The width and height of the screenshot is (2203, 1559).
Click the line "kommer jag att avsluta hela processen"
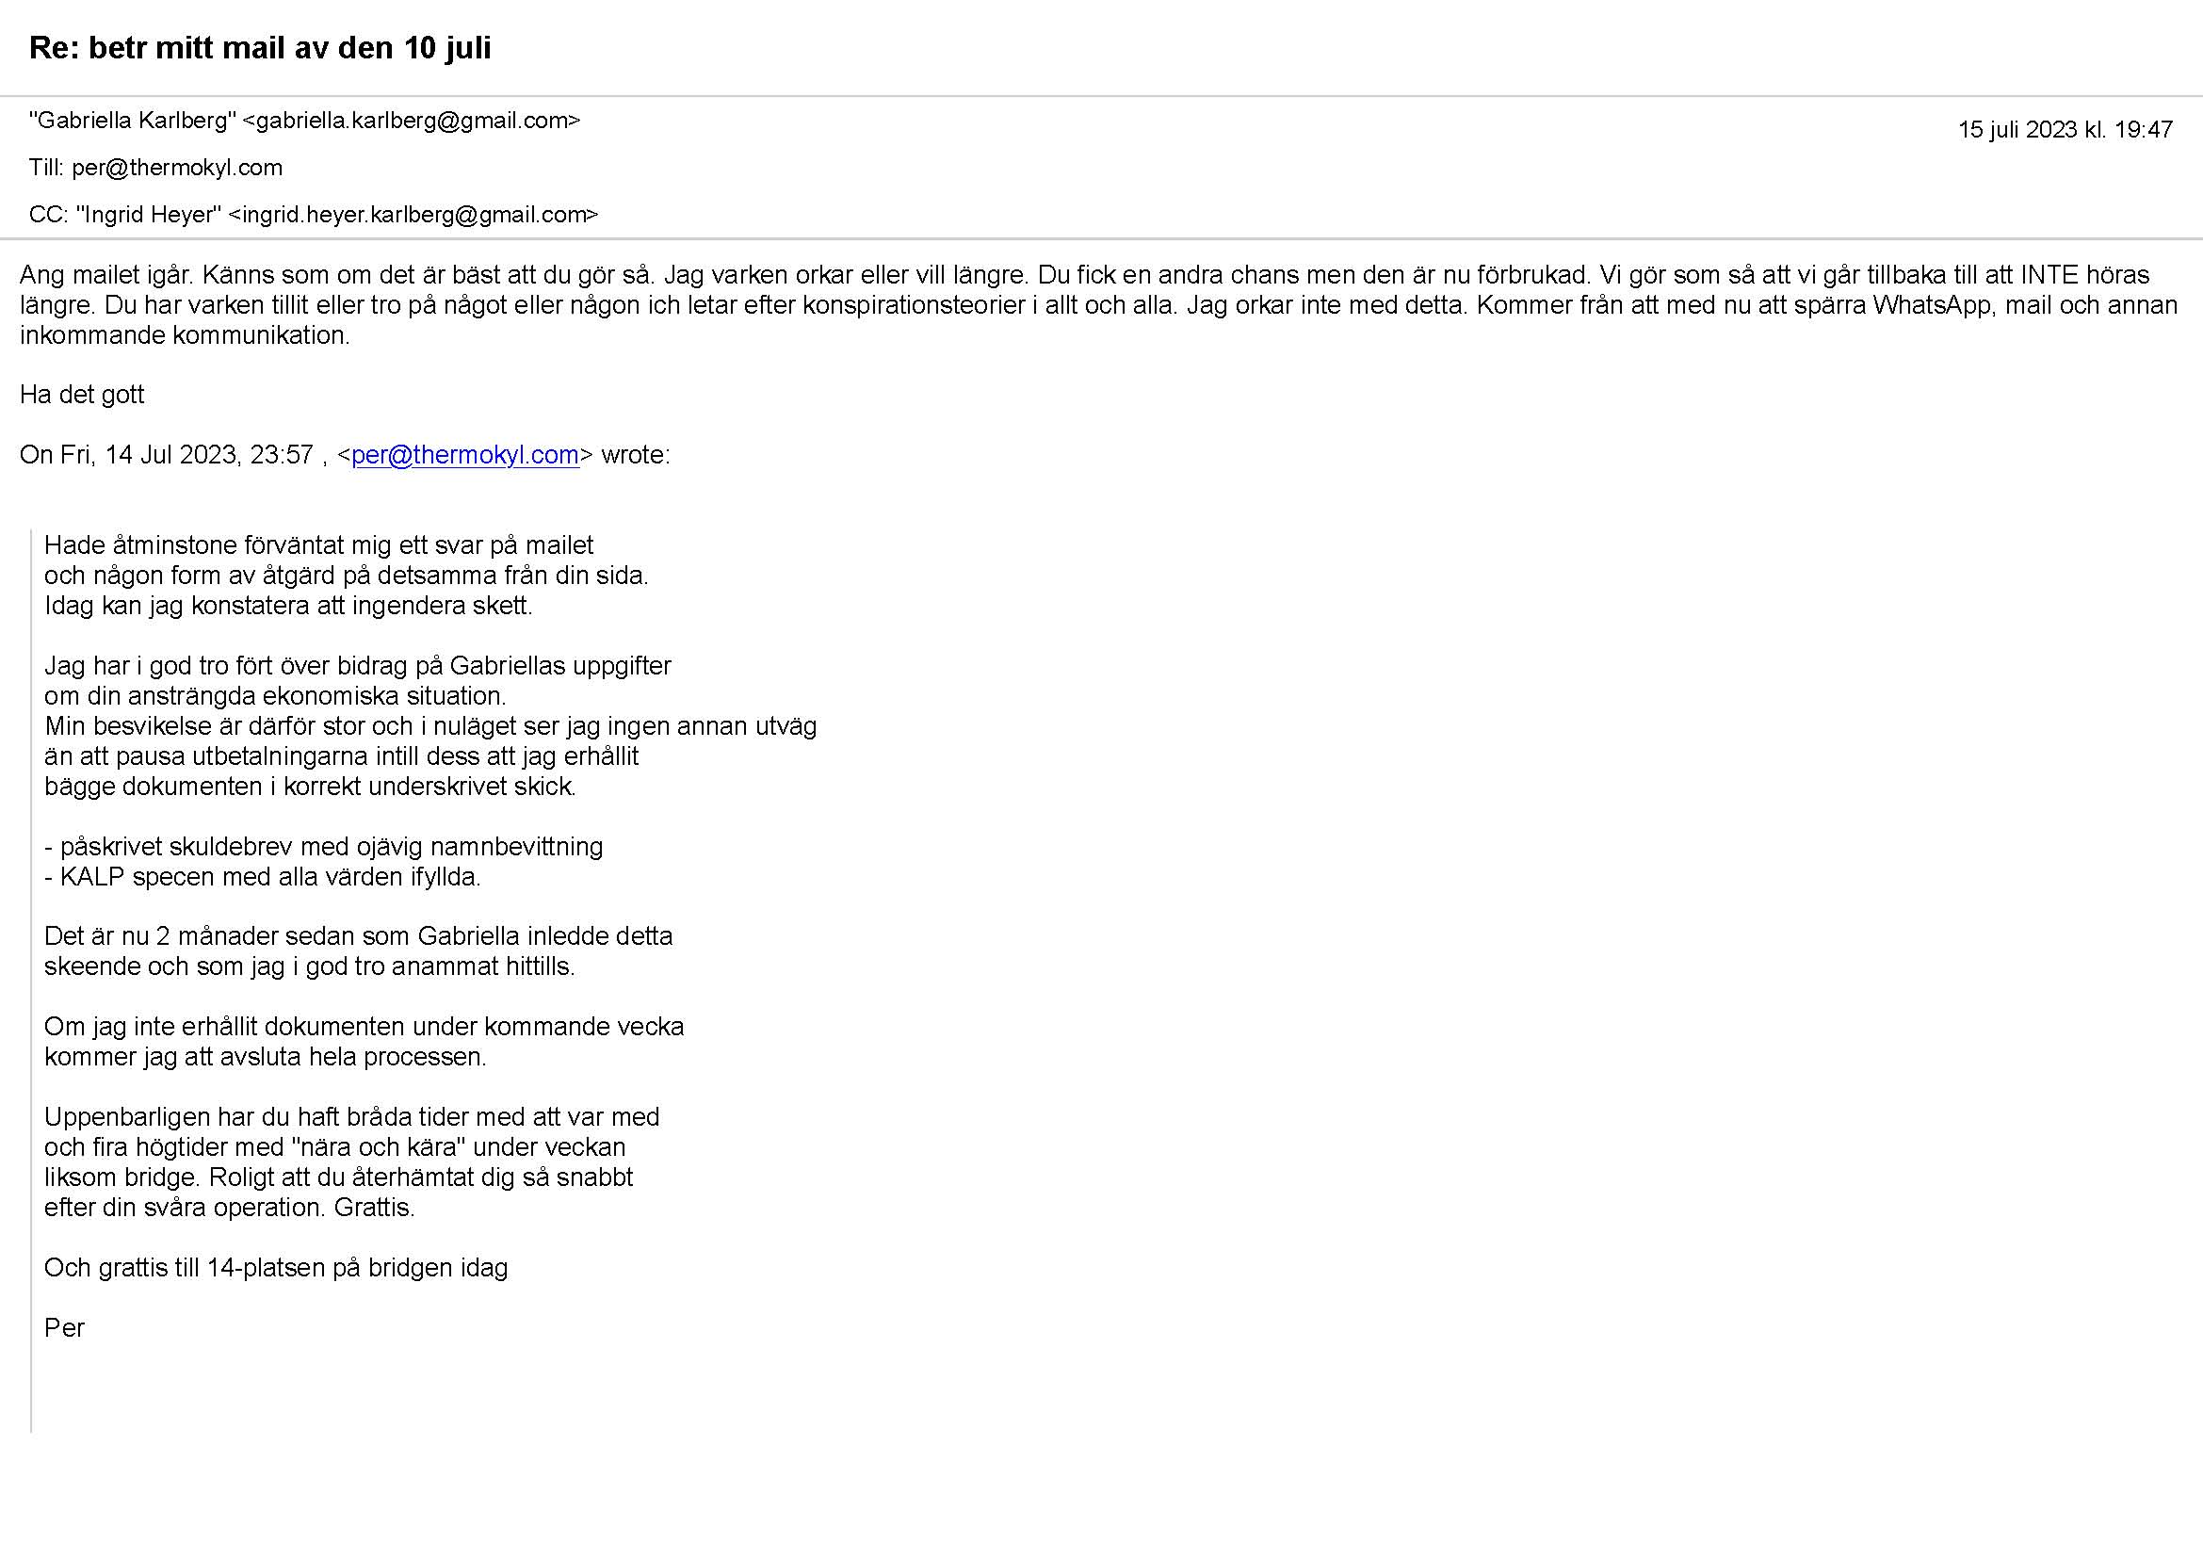pos(265,1057)
